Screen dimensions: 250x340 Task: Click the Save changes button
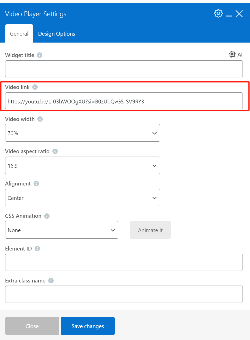(x=88, y=326)
